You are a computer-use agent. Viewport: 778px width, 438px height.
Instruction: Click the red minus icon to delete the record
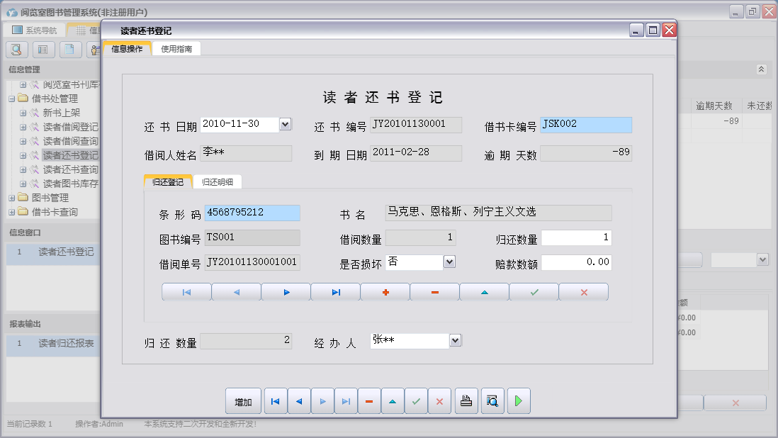coord(434,291)
